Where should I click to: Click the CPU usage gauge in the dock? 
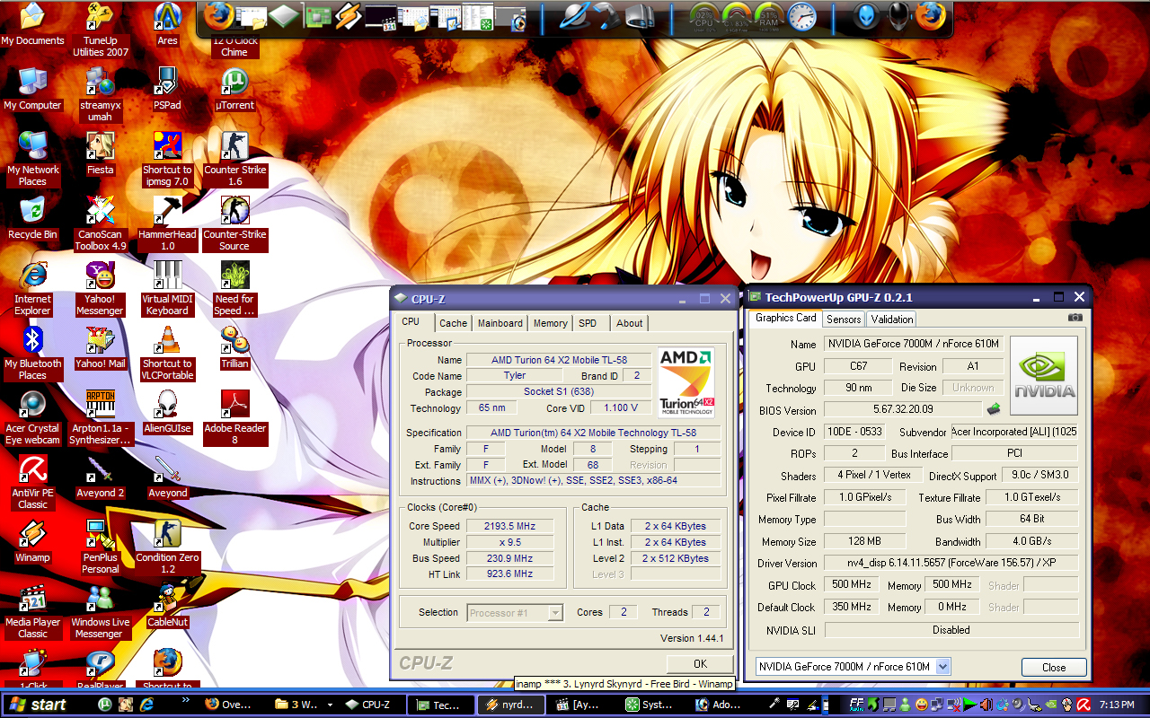click(704, 16)
